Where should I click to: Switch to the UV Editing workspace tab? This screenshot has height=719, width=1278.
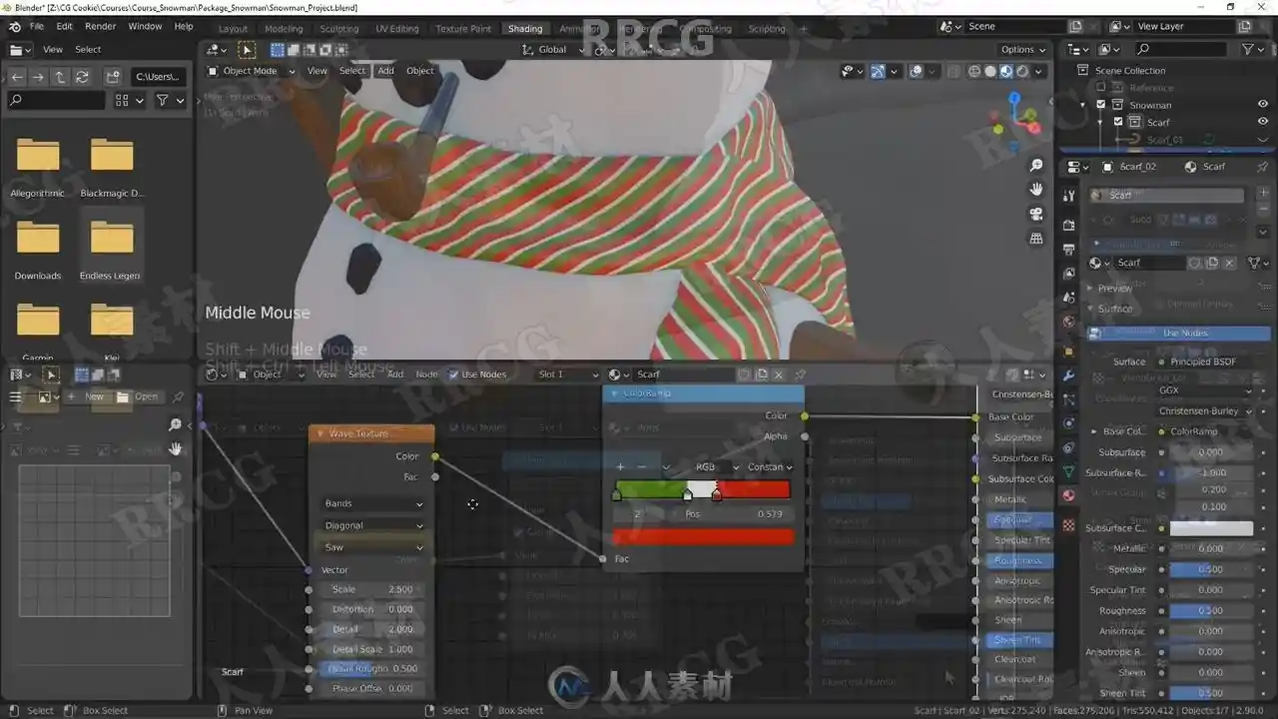[397, 29]
